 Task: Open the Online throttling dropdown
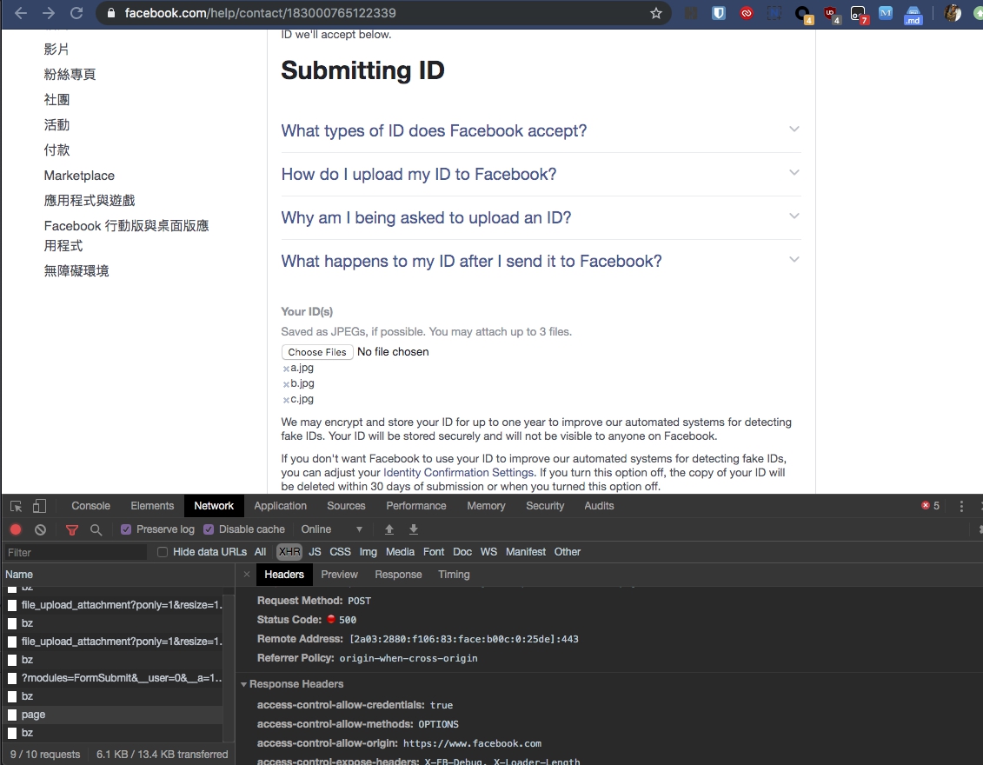tap(332, 529)
